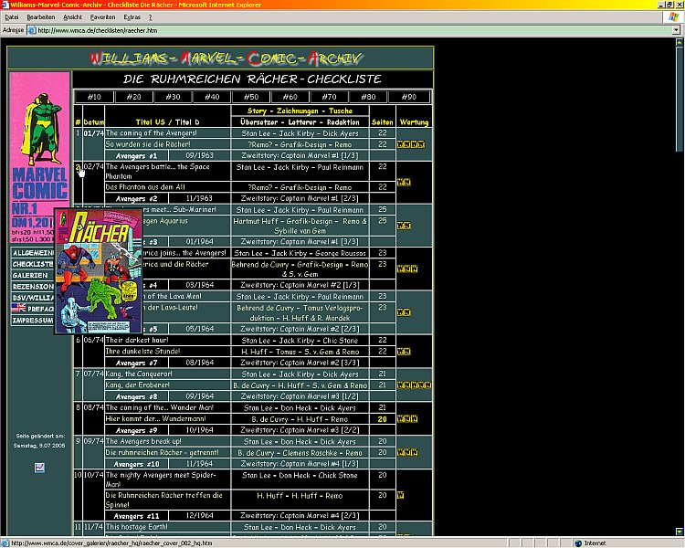Open CHECKLISTE sidebar link
The image size is (685, 548).
pyautogui.click(x=33, y=264)
